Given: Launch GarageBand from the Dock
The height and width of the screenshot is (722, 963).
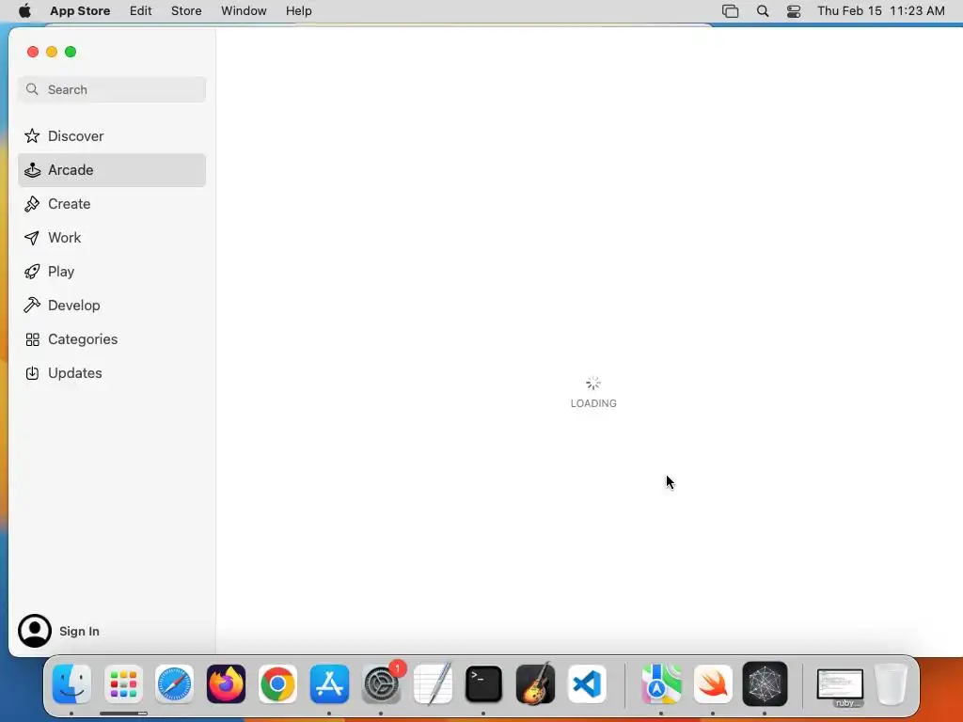Looking at the screenshot, I should pos(535,684).
